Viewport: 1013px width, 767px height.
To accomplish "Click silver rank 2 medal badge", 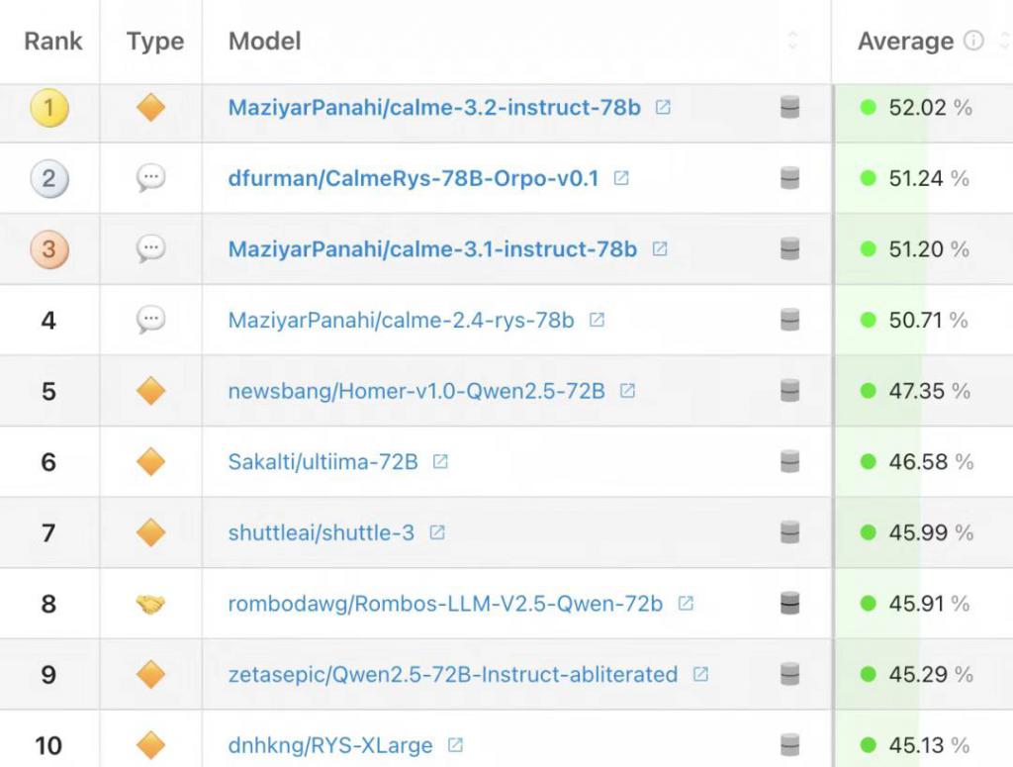I will pyautogui.click(x=49, y=178).
